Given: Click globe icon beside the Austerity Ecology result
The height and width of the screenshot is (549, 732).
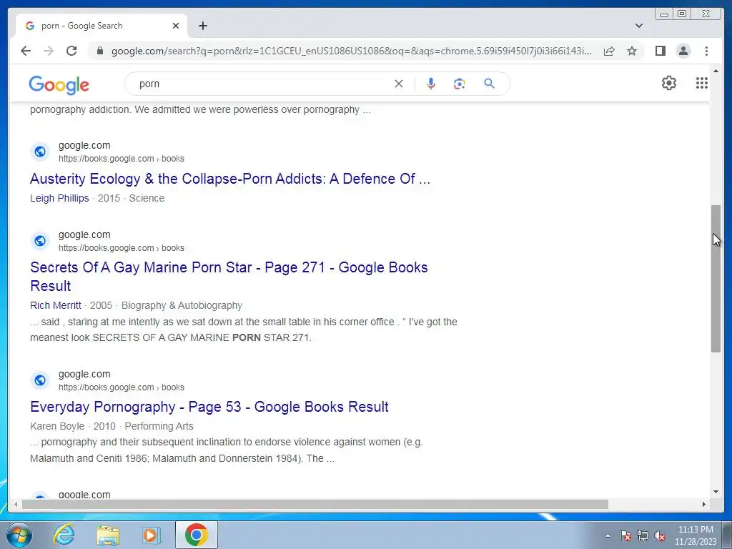Looking at the screenshot, I should coord(40,152).
